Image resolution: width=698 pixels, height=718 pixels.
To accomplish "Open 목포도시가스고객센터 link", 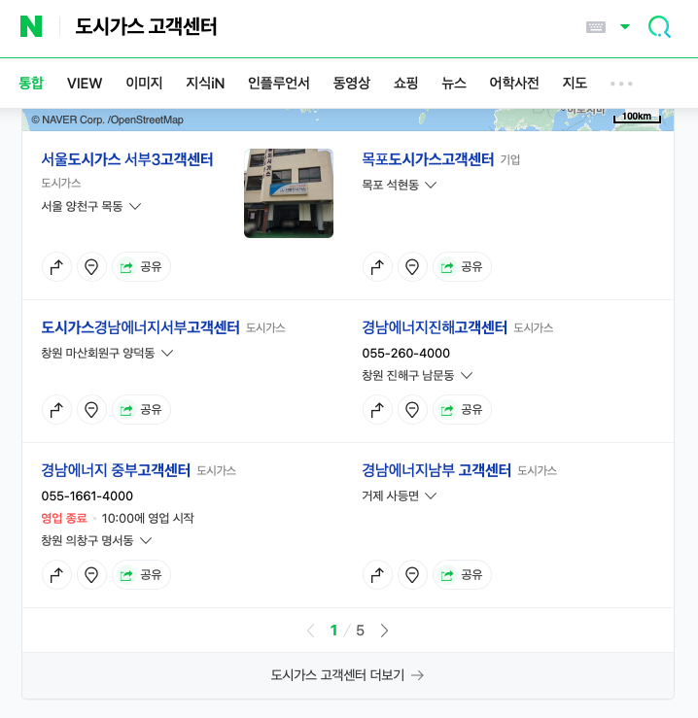I will (x=428, y=159).
